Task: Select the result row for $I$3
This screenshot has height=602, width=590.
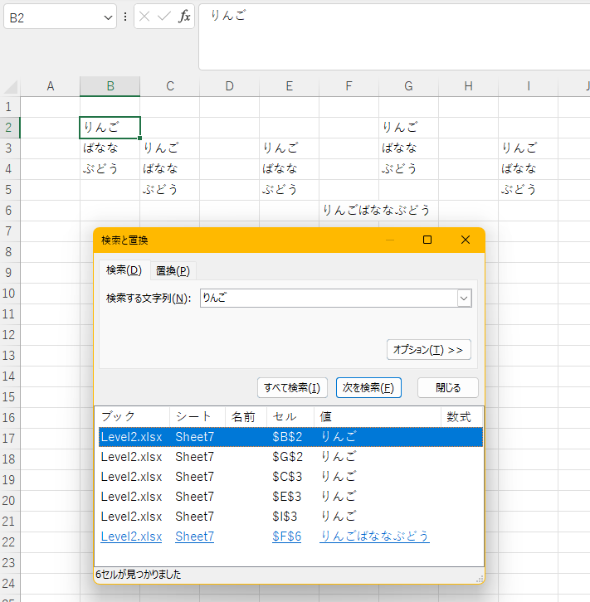Action: click(290, 517)
